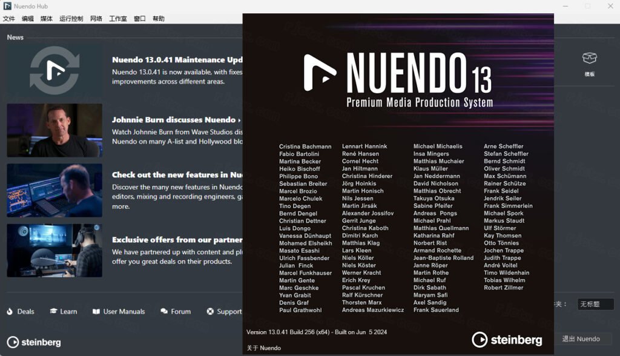The image size is (620, 356).
Task: Click the 关于 Nuendo label
Action: click(264, 348)
